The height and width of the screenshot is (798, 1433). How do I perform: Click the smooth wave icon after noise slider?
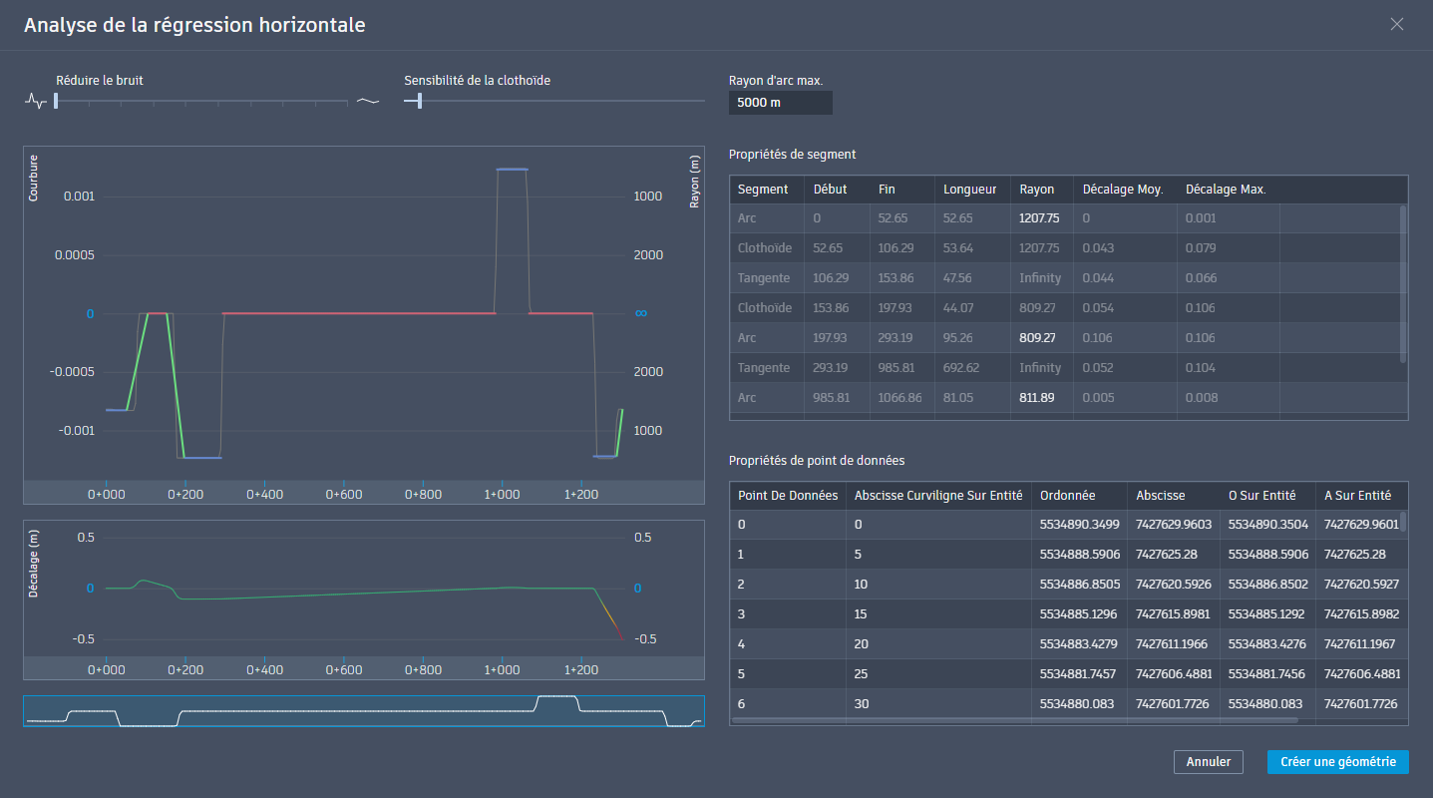tap(368, 101)
